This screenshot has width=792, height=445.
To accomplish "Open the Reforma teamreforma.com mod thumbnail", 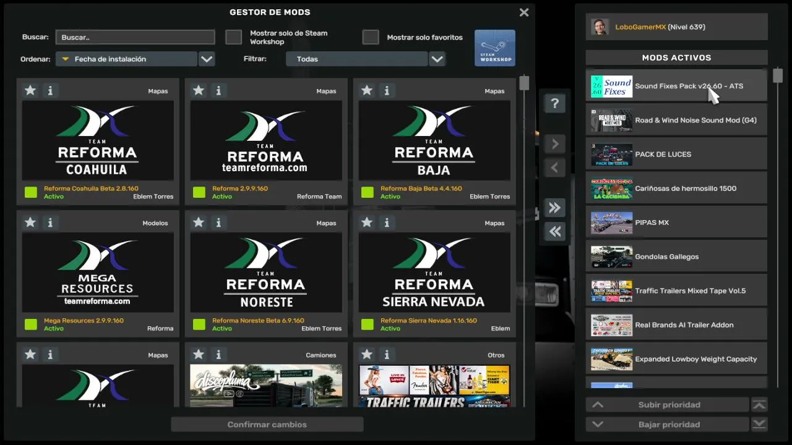I will click(x=266, y=140).
